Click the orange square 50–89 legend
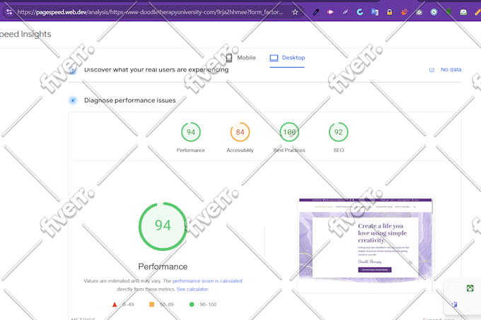The height and width of the screenshot is (320, 481). pos(161,304)
